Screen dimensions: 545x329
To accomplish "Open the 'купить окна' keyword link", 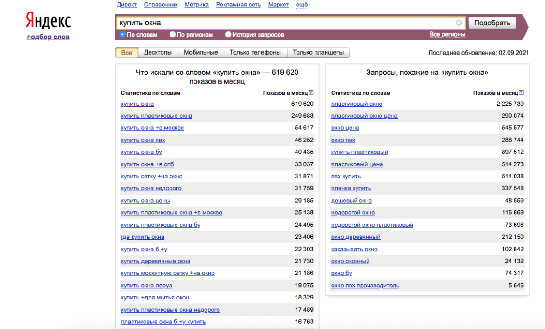I will pyautogui.click(x=137, y=104).
